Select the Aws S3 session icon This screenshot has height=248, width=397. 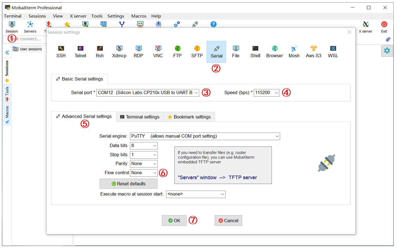click(x=313, y=52)
